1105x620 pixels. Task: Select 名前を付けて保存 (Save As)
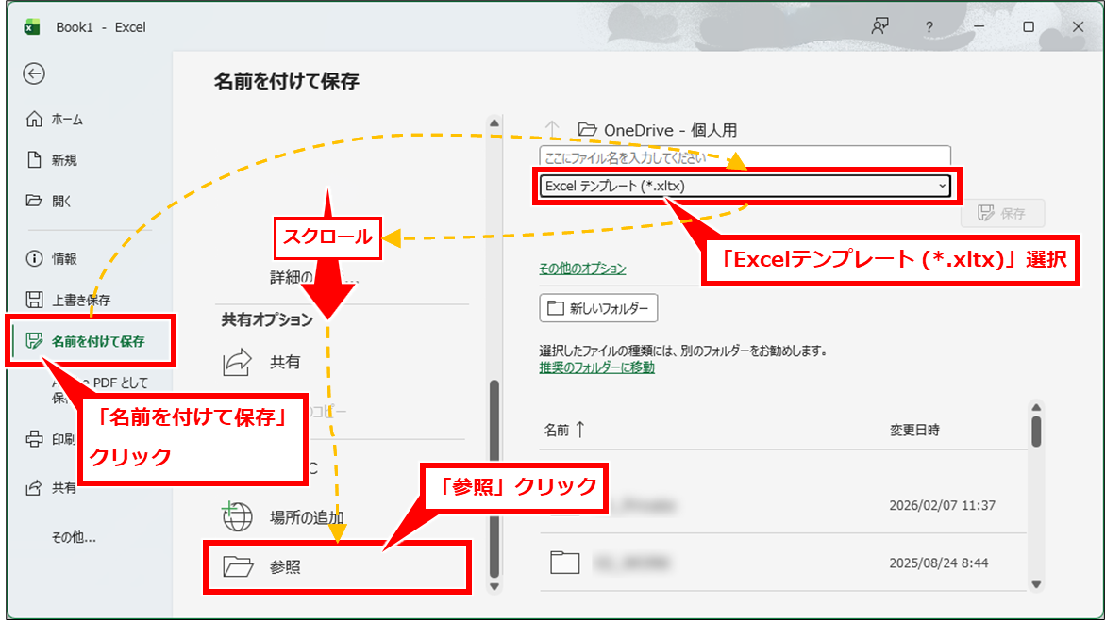click(x=97, y=341)
